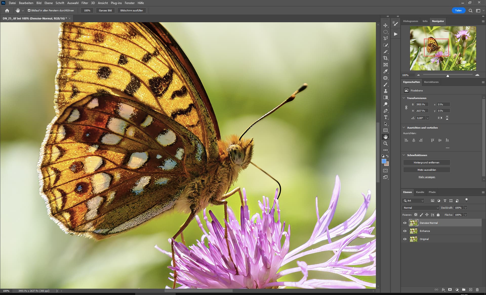Open the Normal blend mode dropdown
Image resolution: width=486 pixels, height=295 pixels.
[x=420, y=208]
